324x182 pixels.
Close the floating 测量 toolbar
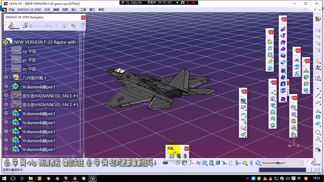(186, 148)
